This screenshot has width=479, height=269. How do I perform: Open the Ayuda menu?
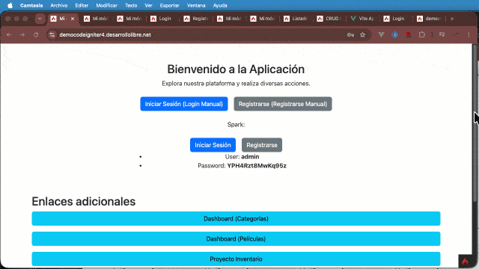pos(220,5)
